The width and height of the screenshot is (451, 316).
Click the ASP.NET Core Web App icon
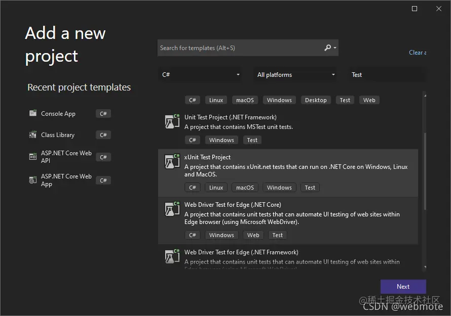click(33, 180)
